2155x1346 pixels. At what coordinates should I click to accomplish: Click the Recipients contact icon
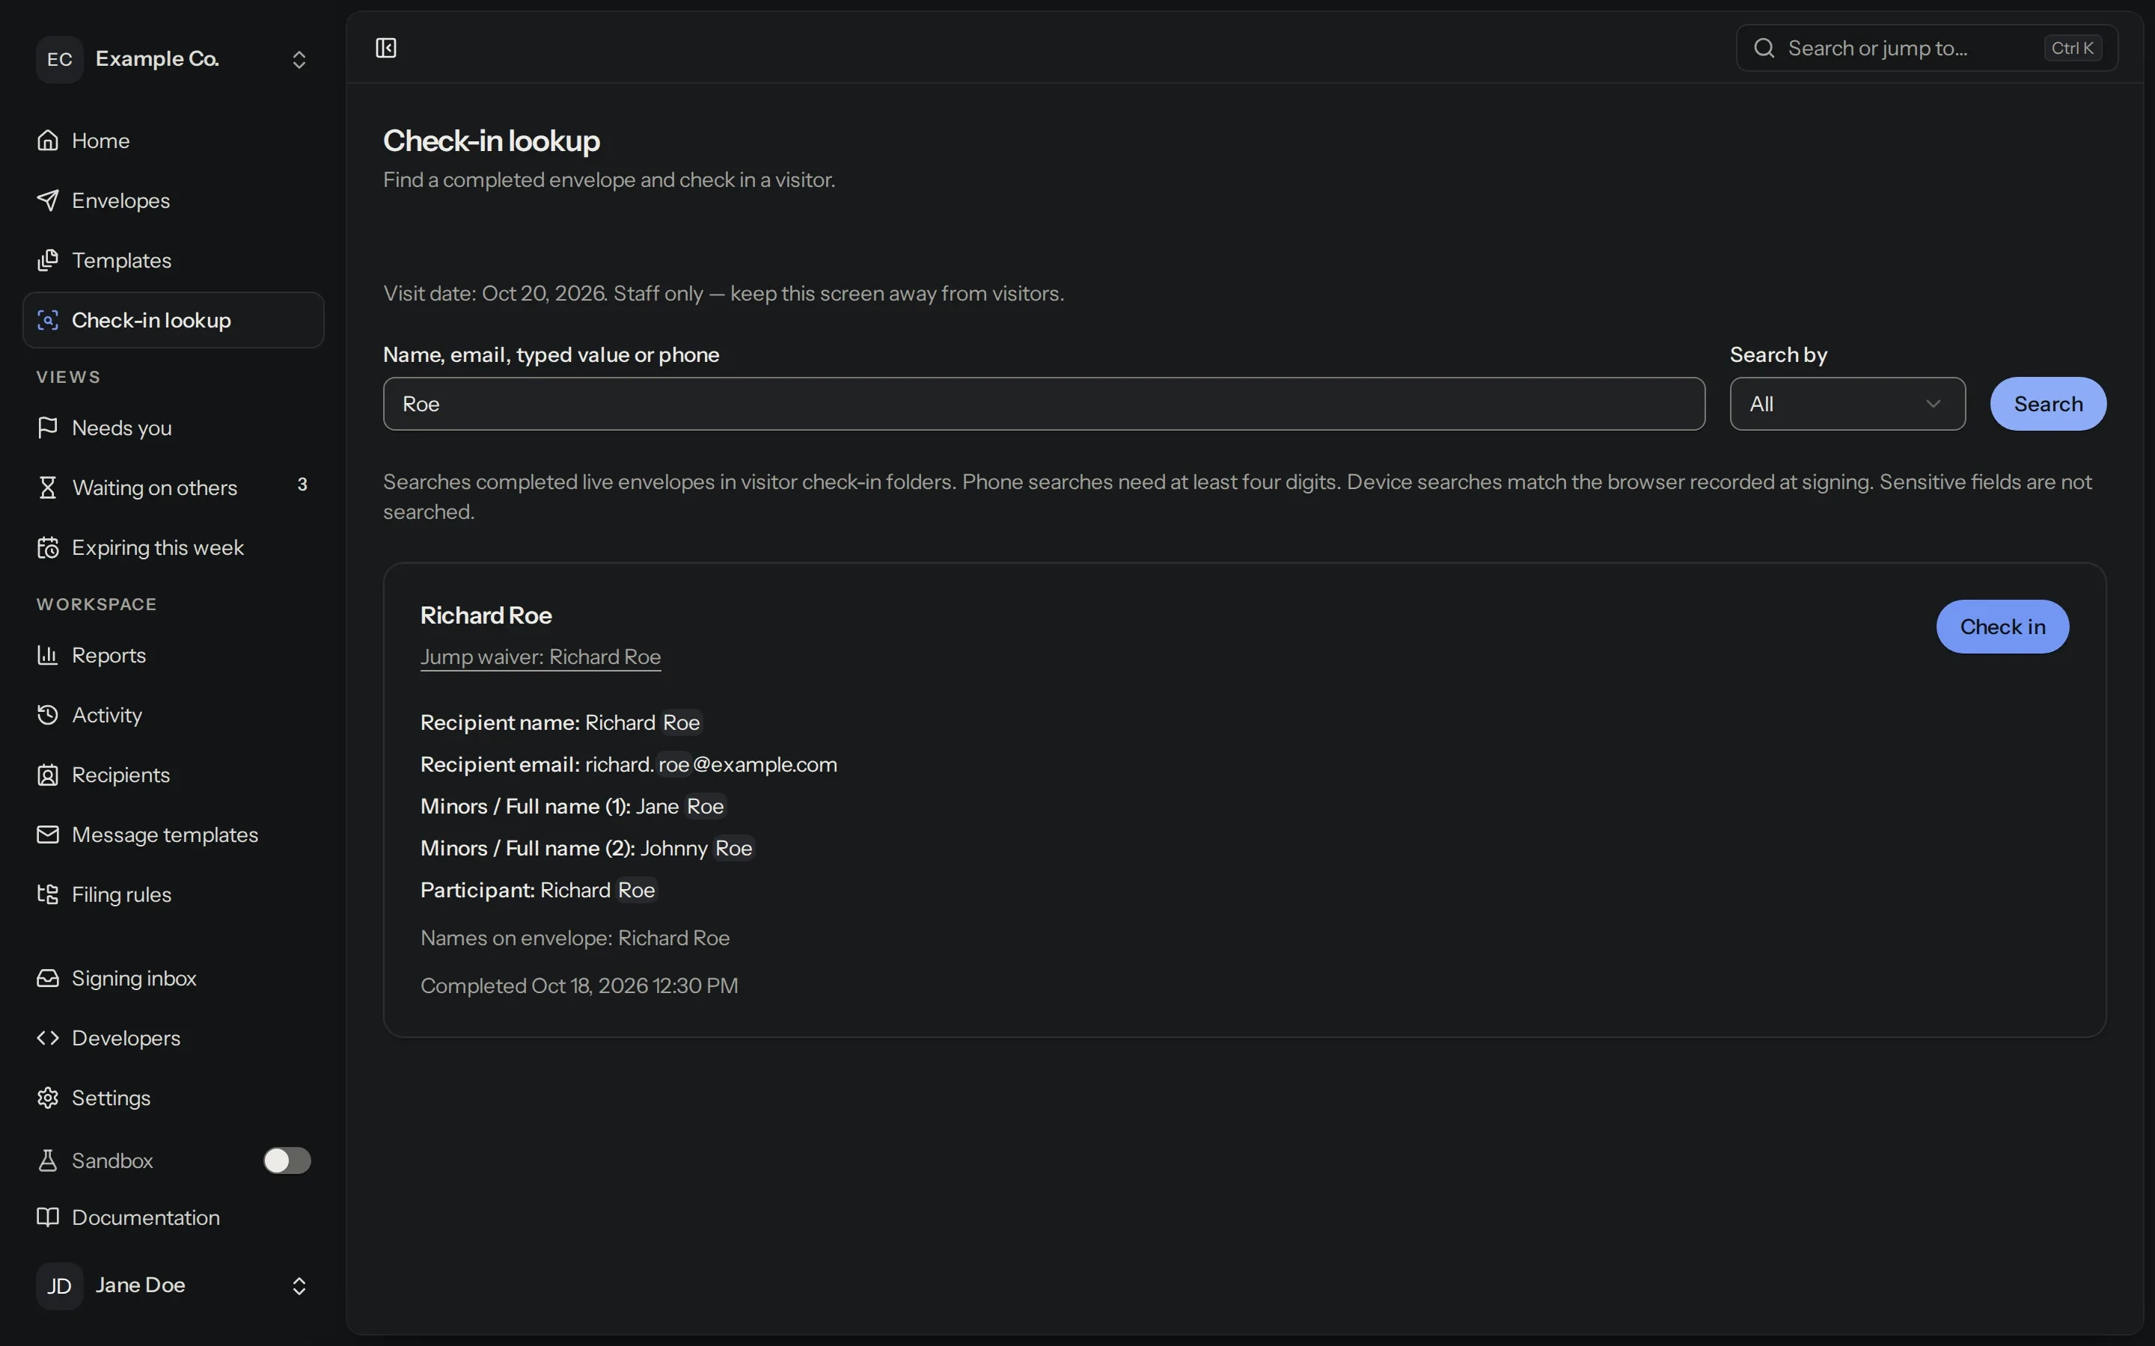[x=48, y=775]
